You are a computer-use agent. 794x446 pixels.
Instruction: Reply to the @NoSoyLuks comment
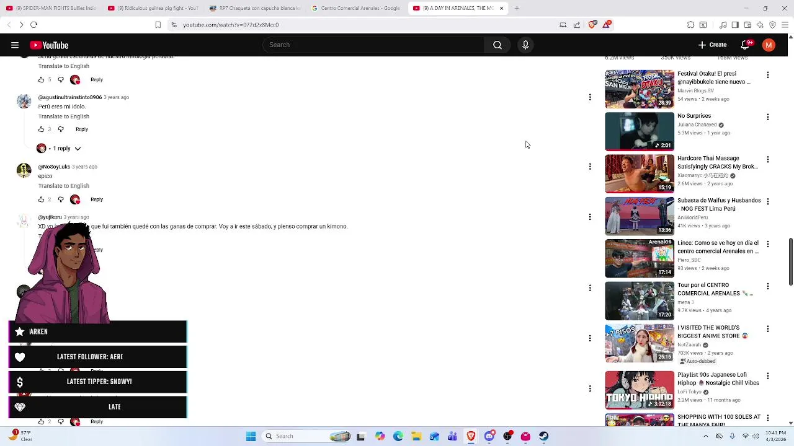pos(97,199)
